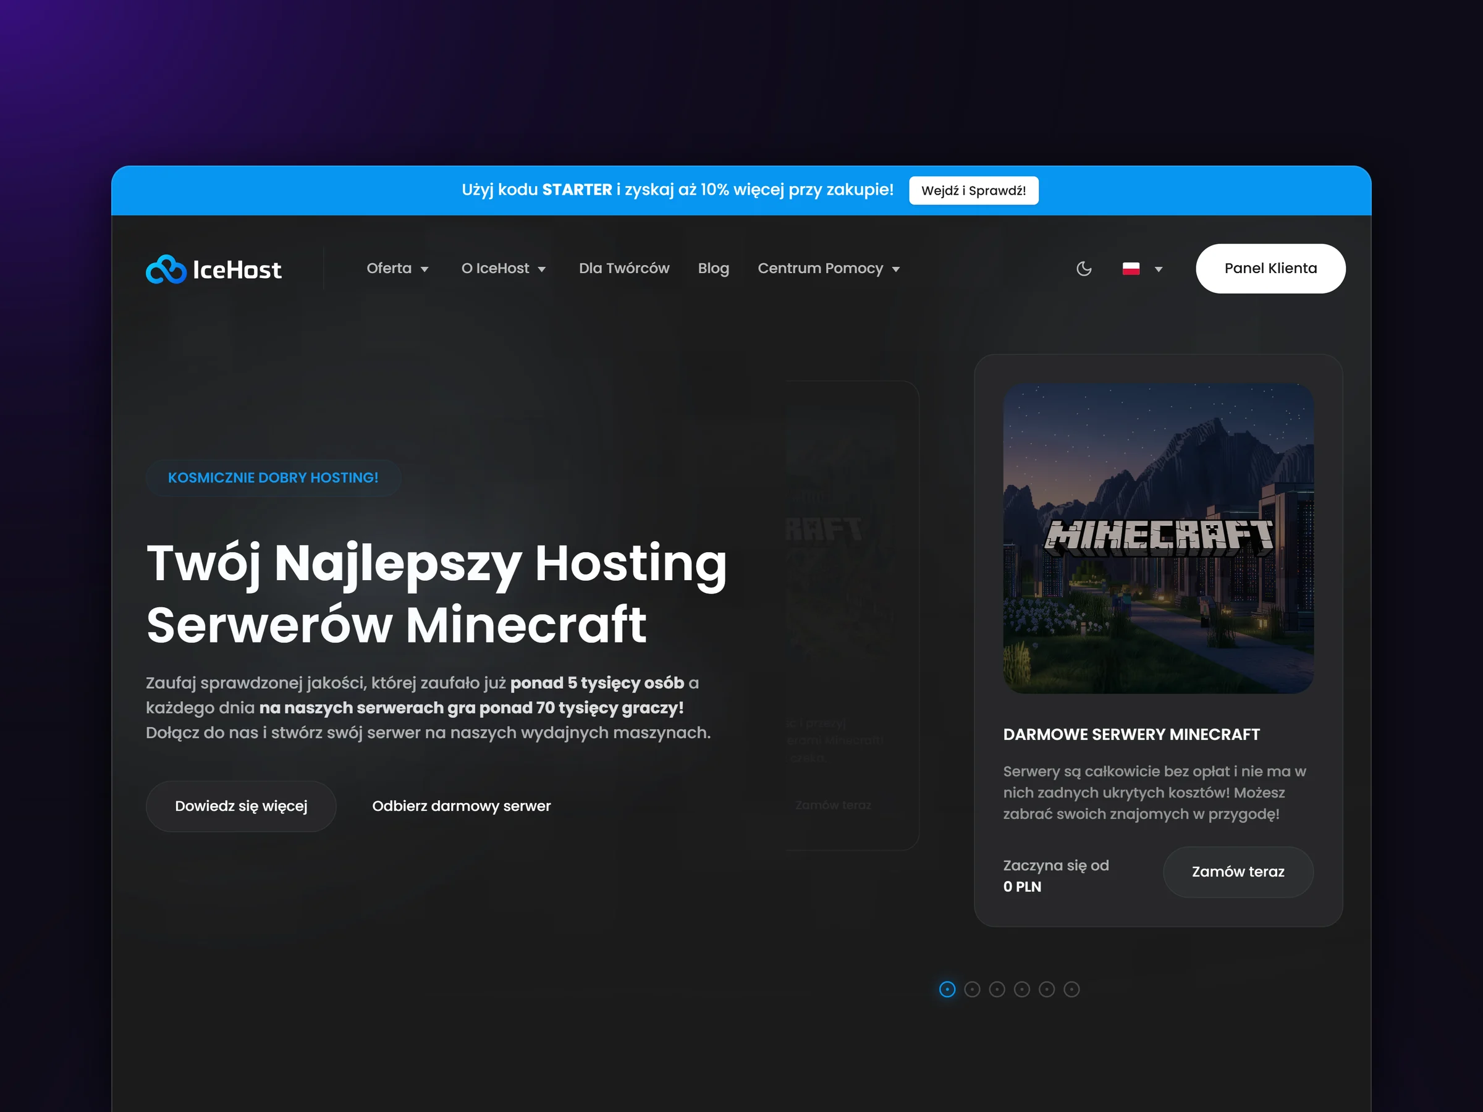
Task: Select the second carousel dot
Action: (x=971, y=988)
